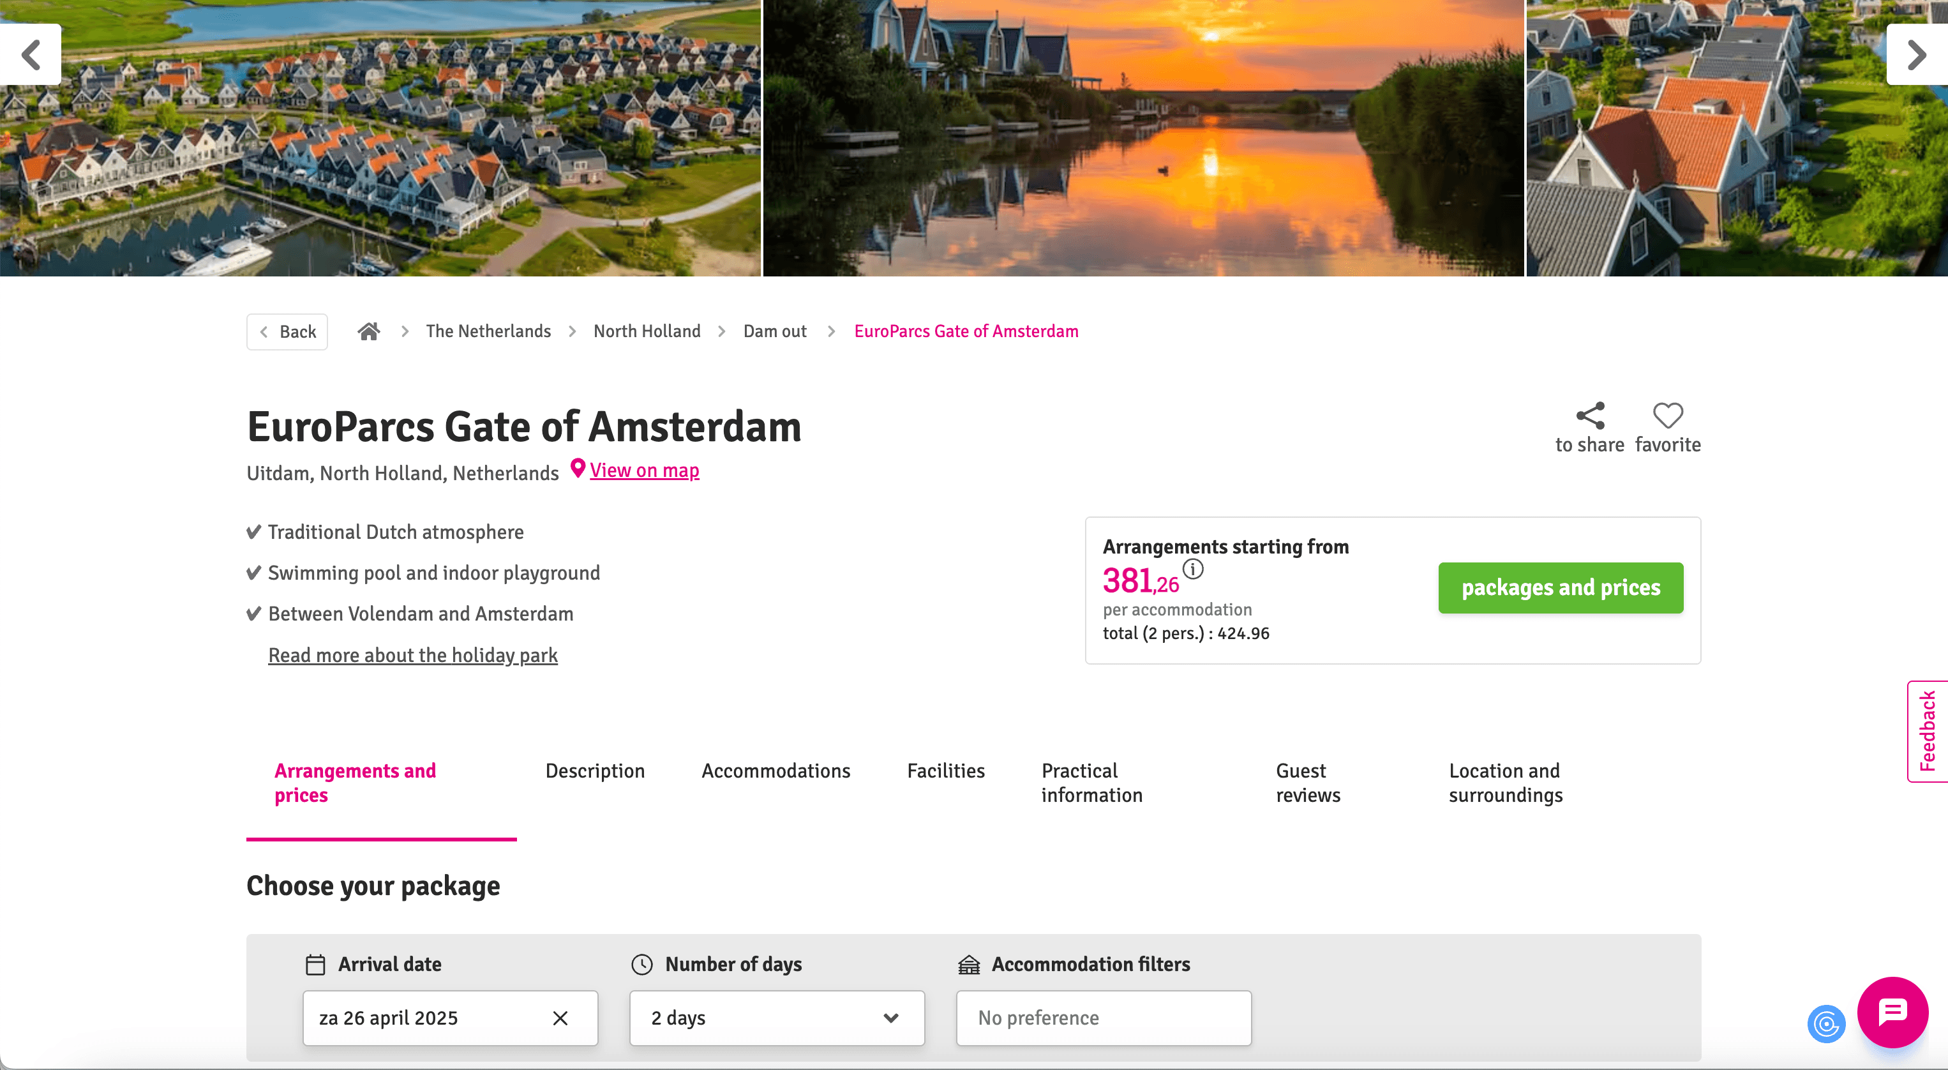Click the map pin icon

point(578,469)
